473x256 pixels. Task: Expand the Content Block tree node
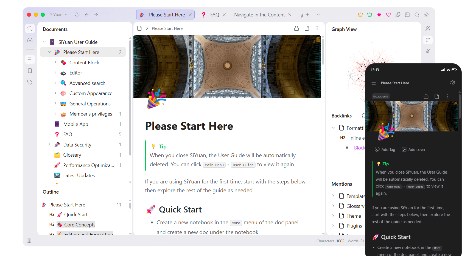[x=55, y=62]
